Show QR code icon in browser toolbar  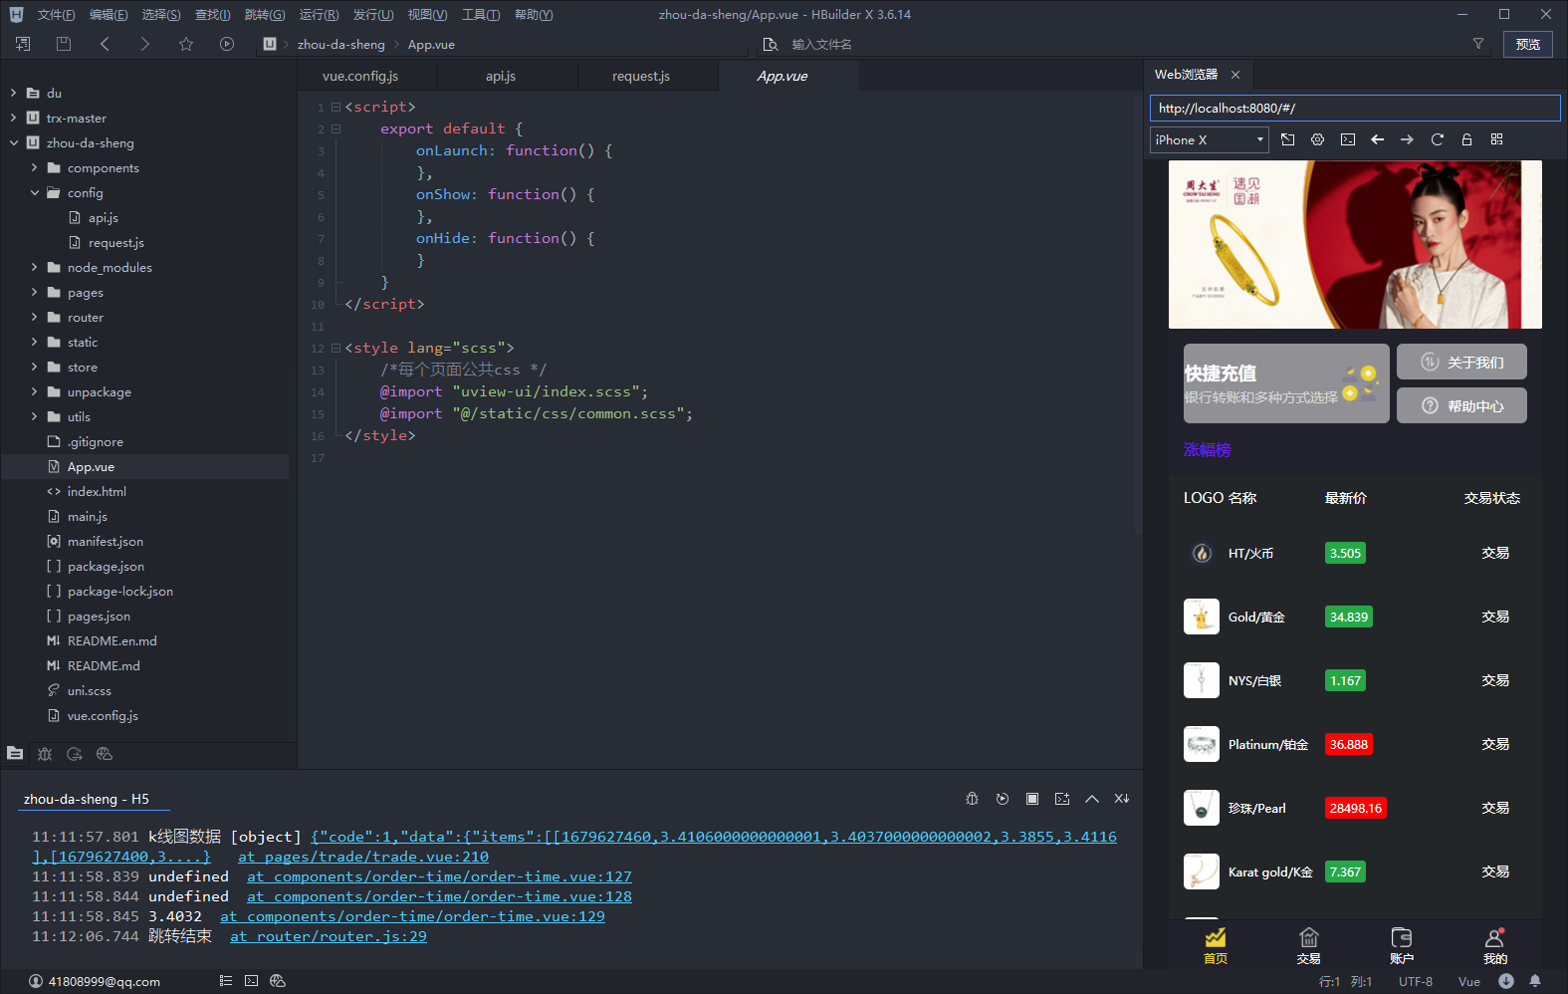pos(1497,139)
